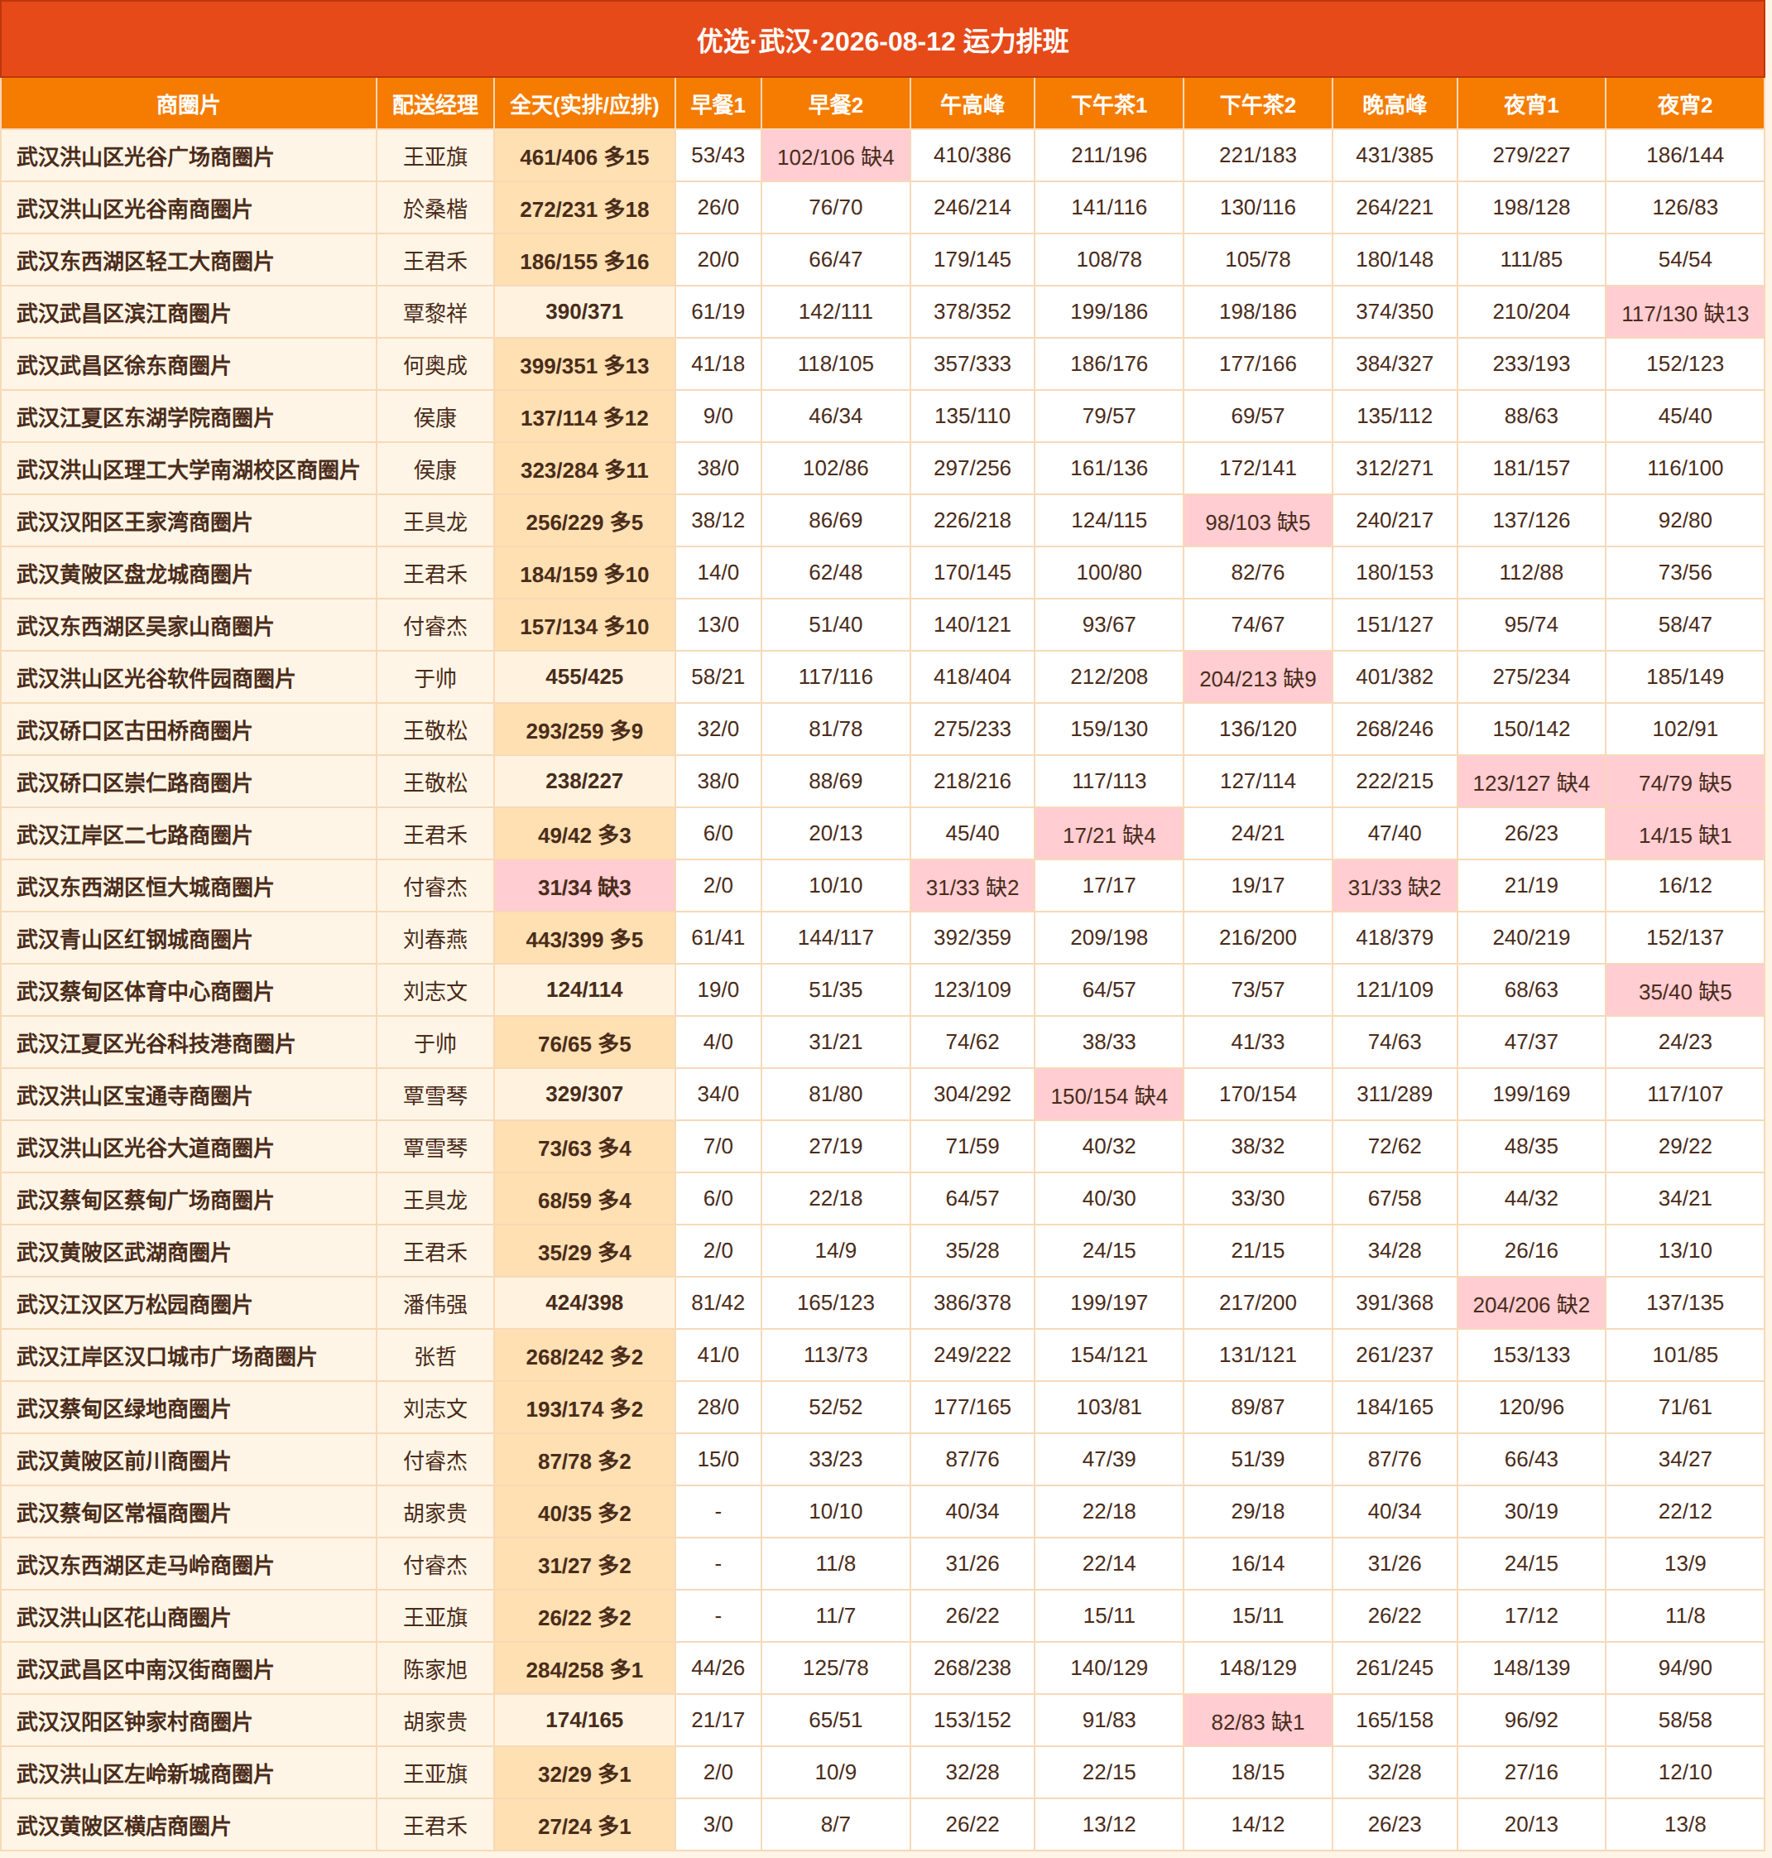Click cell 157/134 多10
This screenshot has width=1772, height=1858.
click(583, 626)
